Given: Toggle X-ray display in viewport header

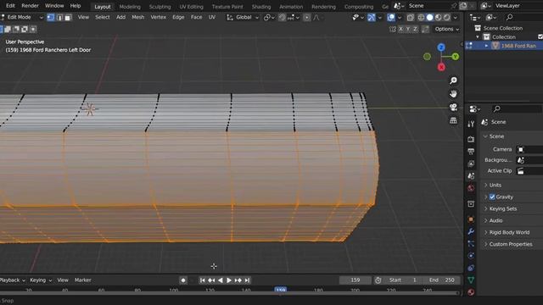Looking at the screenshot, I should (411, 17).
